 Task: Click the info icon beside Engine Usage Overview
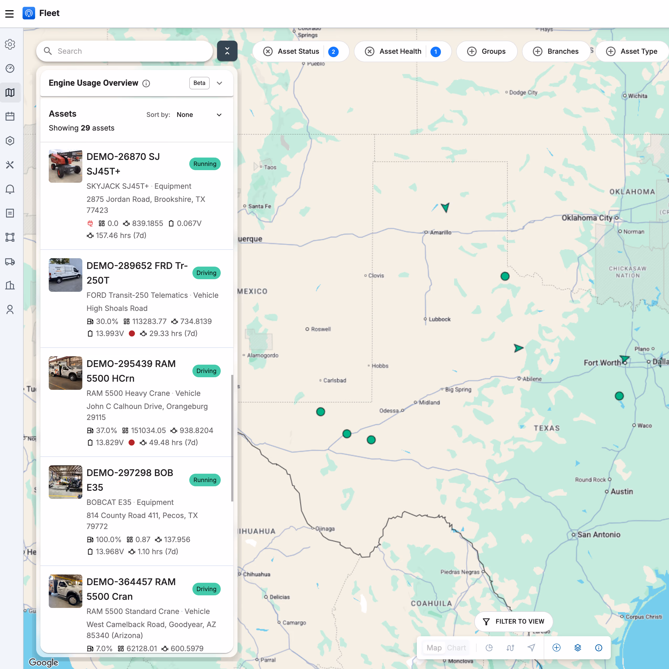pos(146,83)
